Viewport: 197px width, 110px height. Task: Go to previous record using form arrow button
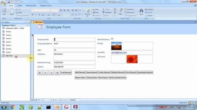51,73
